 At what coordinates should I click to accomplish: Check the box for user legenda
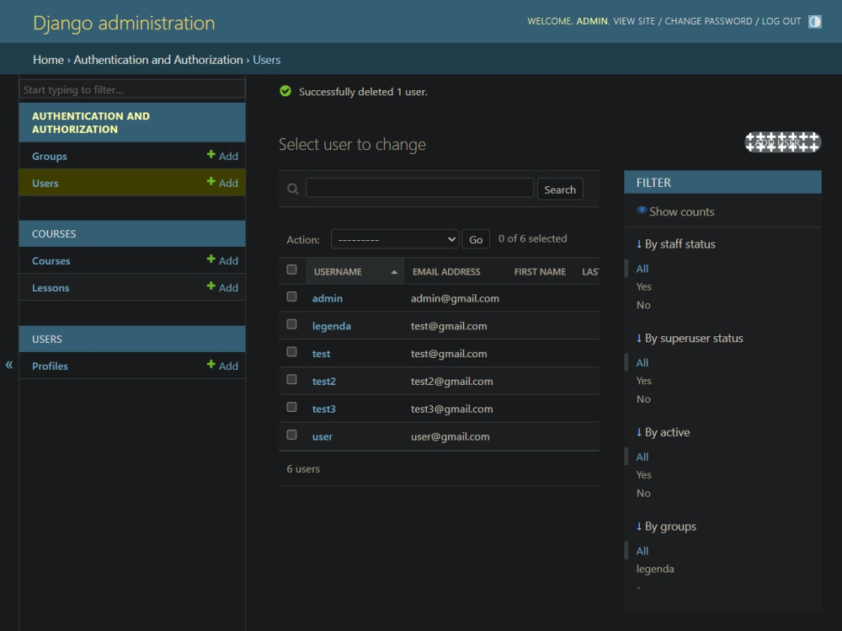(291, 324)
